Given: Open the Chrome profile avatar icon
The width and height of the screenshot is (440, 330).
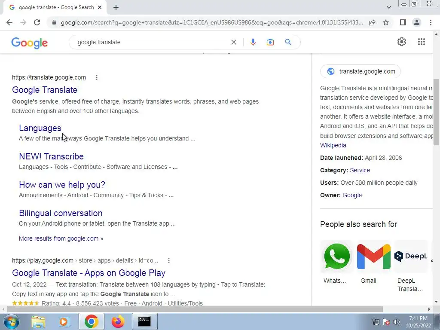Looking at the screenshot, I should 417,22.
